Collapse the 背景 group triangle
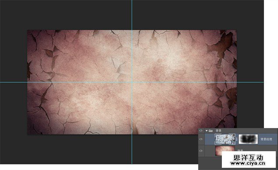This screenshot has width=278, height=170. (x=207, y=131)
